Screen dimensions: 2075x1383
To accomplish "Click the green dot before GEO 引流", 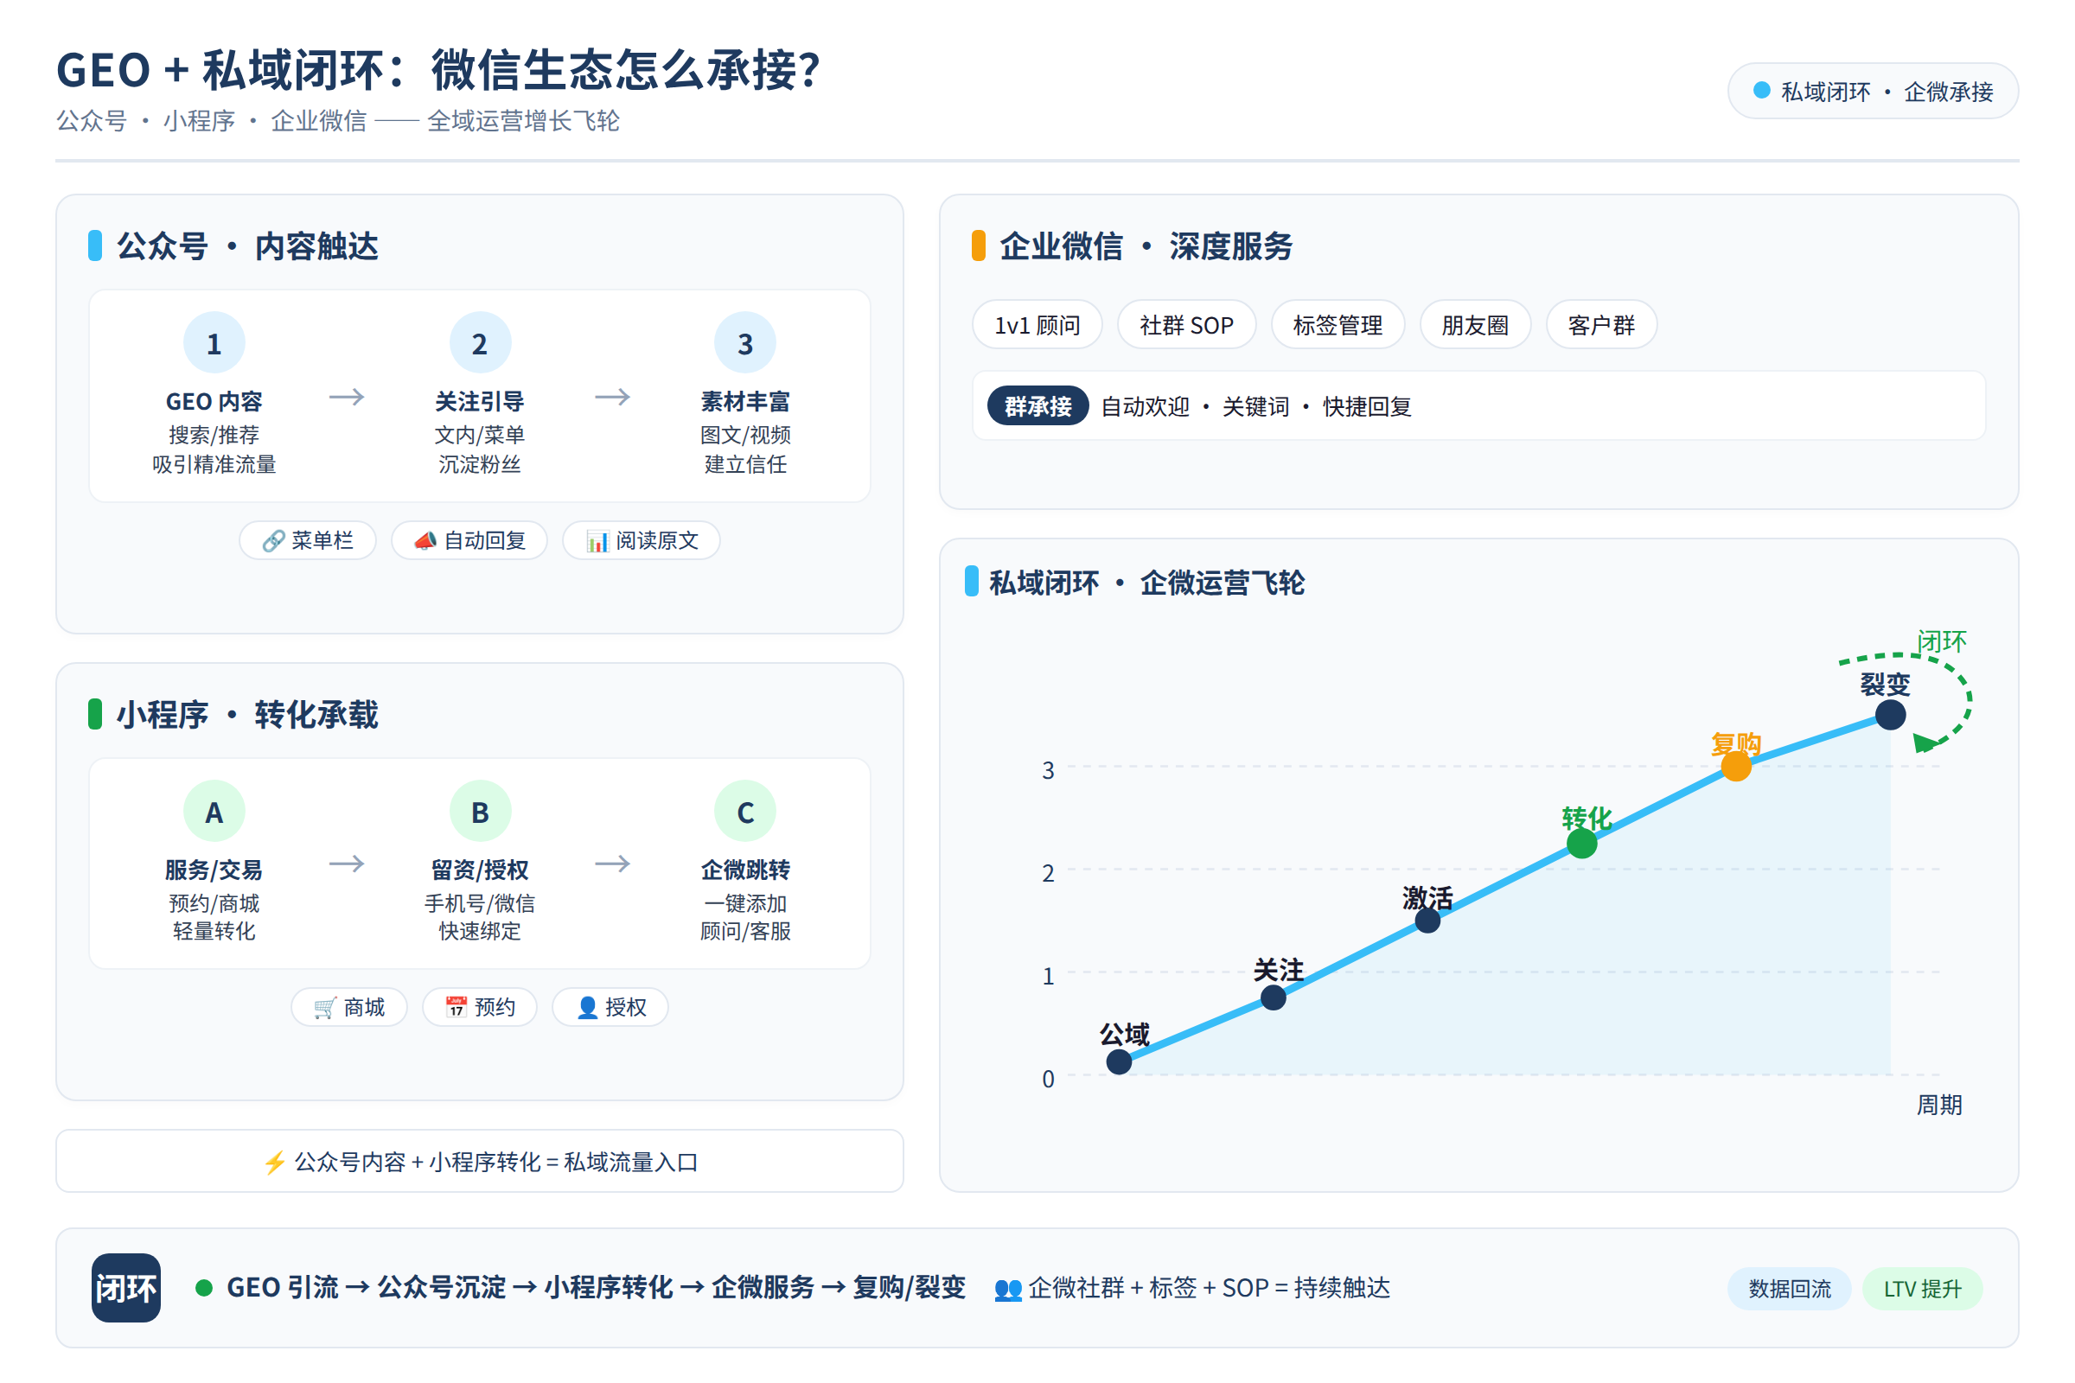I will pyautogui.click(x=204, y=1288).
